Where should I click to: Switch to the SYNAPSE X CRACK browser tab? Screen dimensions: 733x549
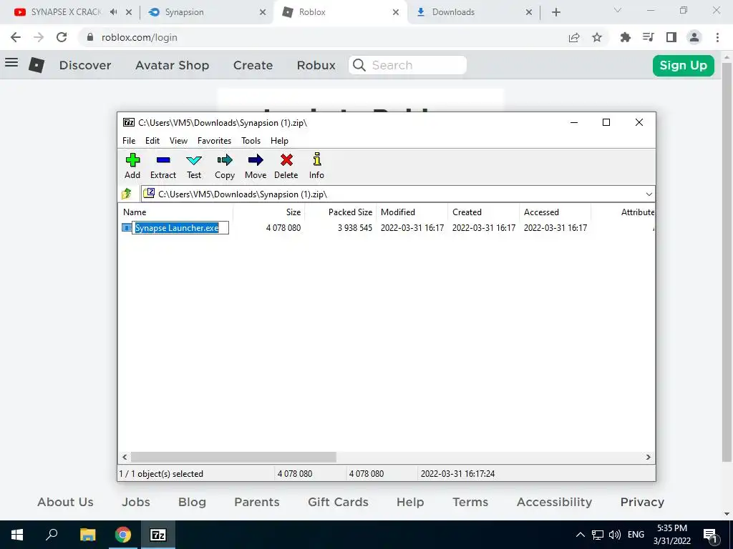tap(65, 12)
